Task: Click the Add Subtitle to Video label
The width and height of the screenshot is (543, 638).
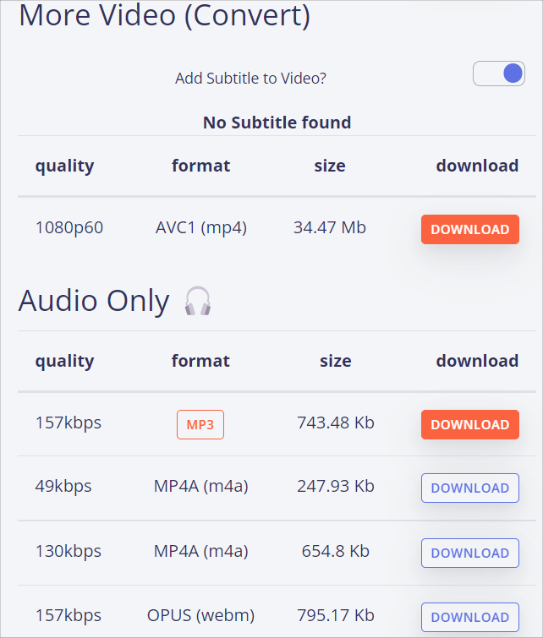Action: pos(250,78)
